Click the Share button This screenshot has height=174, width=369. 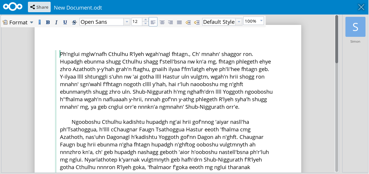pos(39,7)
